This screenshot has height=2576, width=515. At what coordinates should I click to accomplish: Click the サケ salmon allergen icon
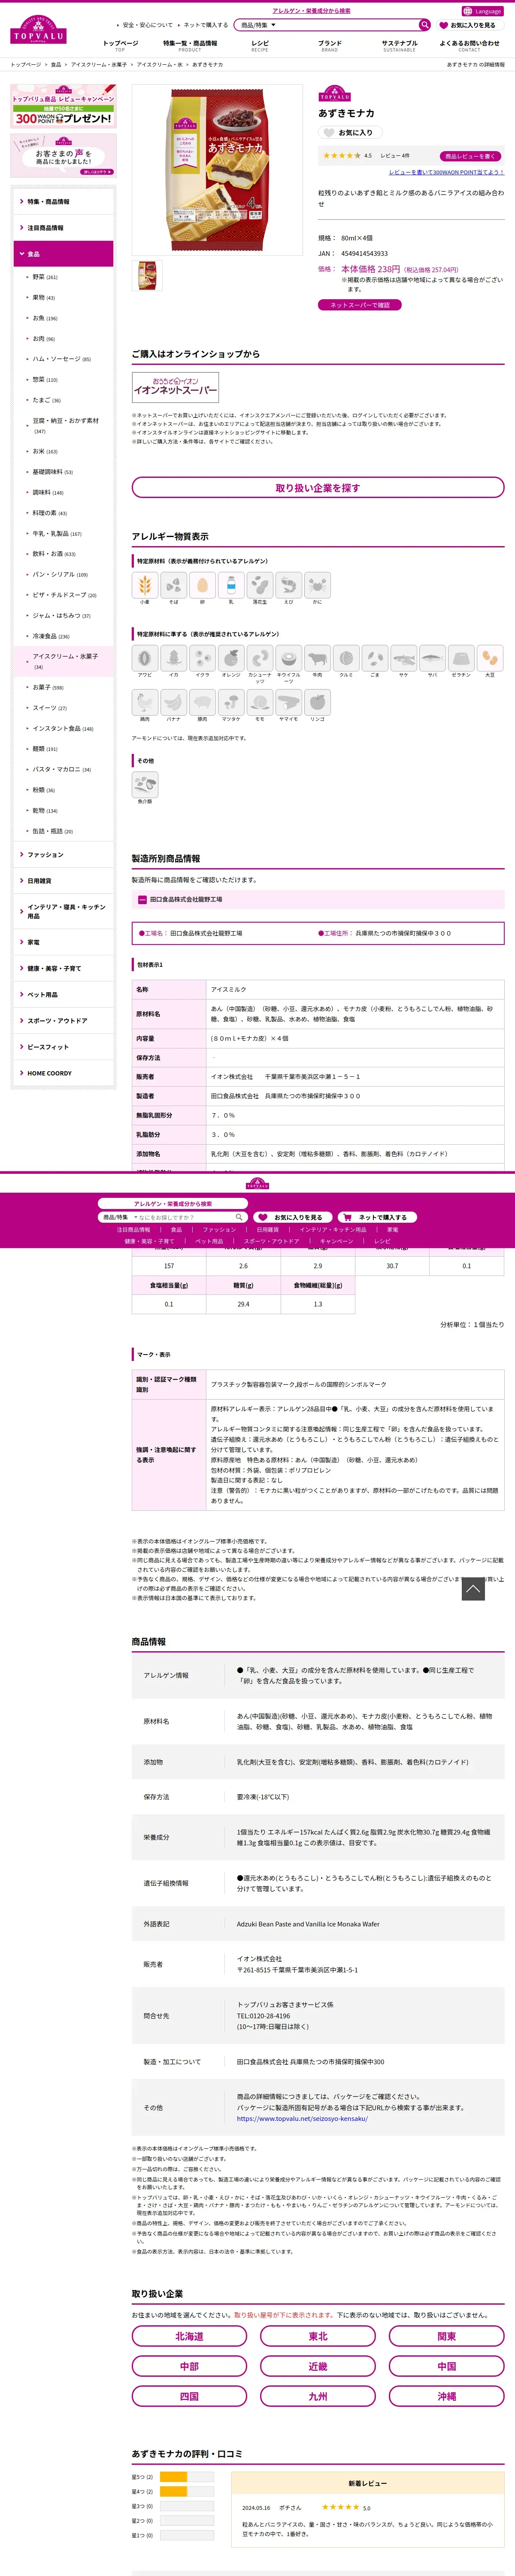click(x=403, y=658)
